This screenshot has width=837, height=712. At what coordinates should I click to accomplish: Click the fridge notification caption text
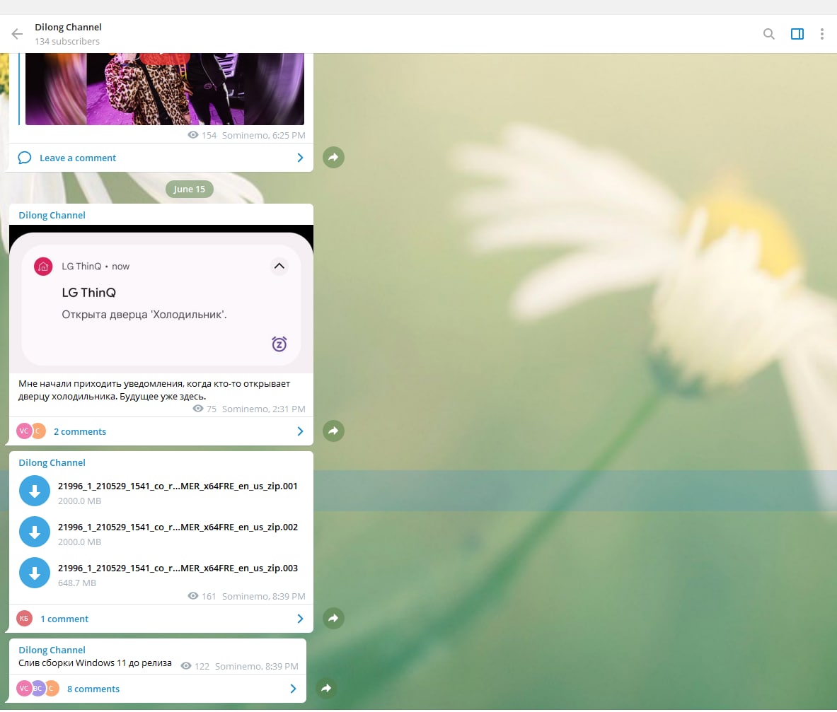click(x=154, y=390)
